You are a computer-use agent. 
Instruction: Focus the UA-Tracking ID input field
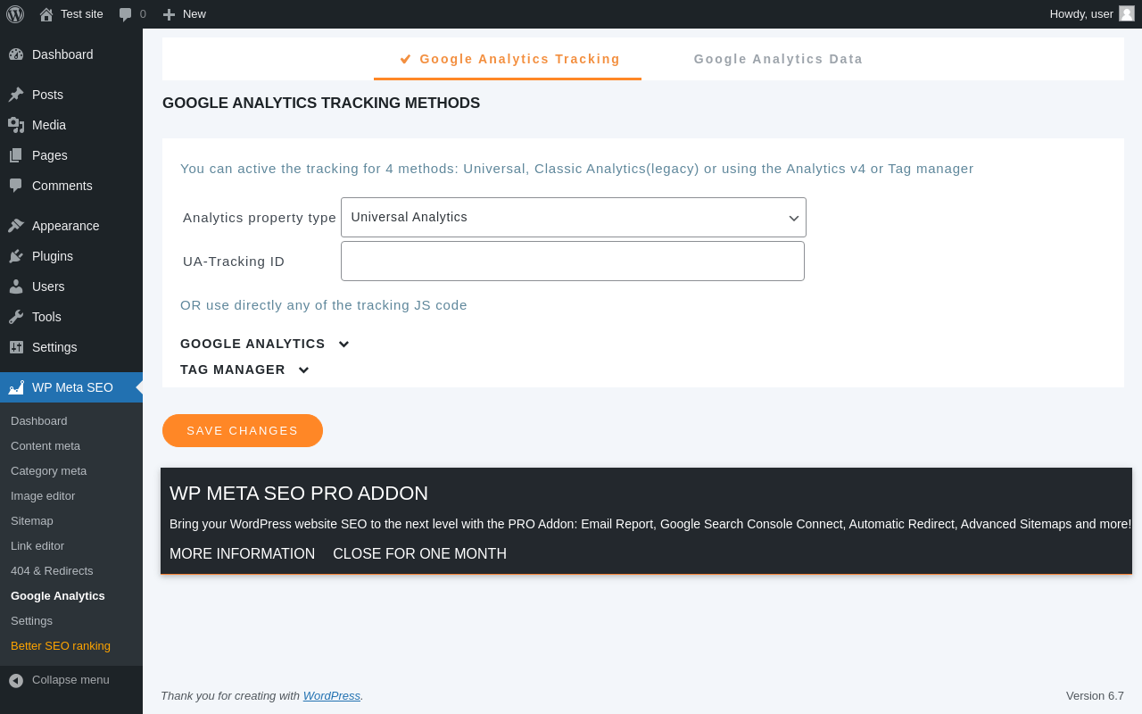click(573, 261)
